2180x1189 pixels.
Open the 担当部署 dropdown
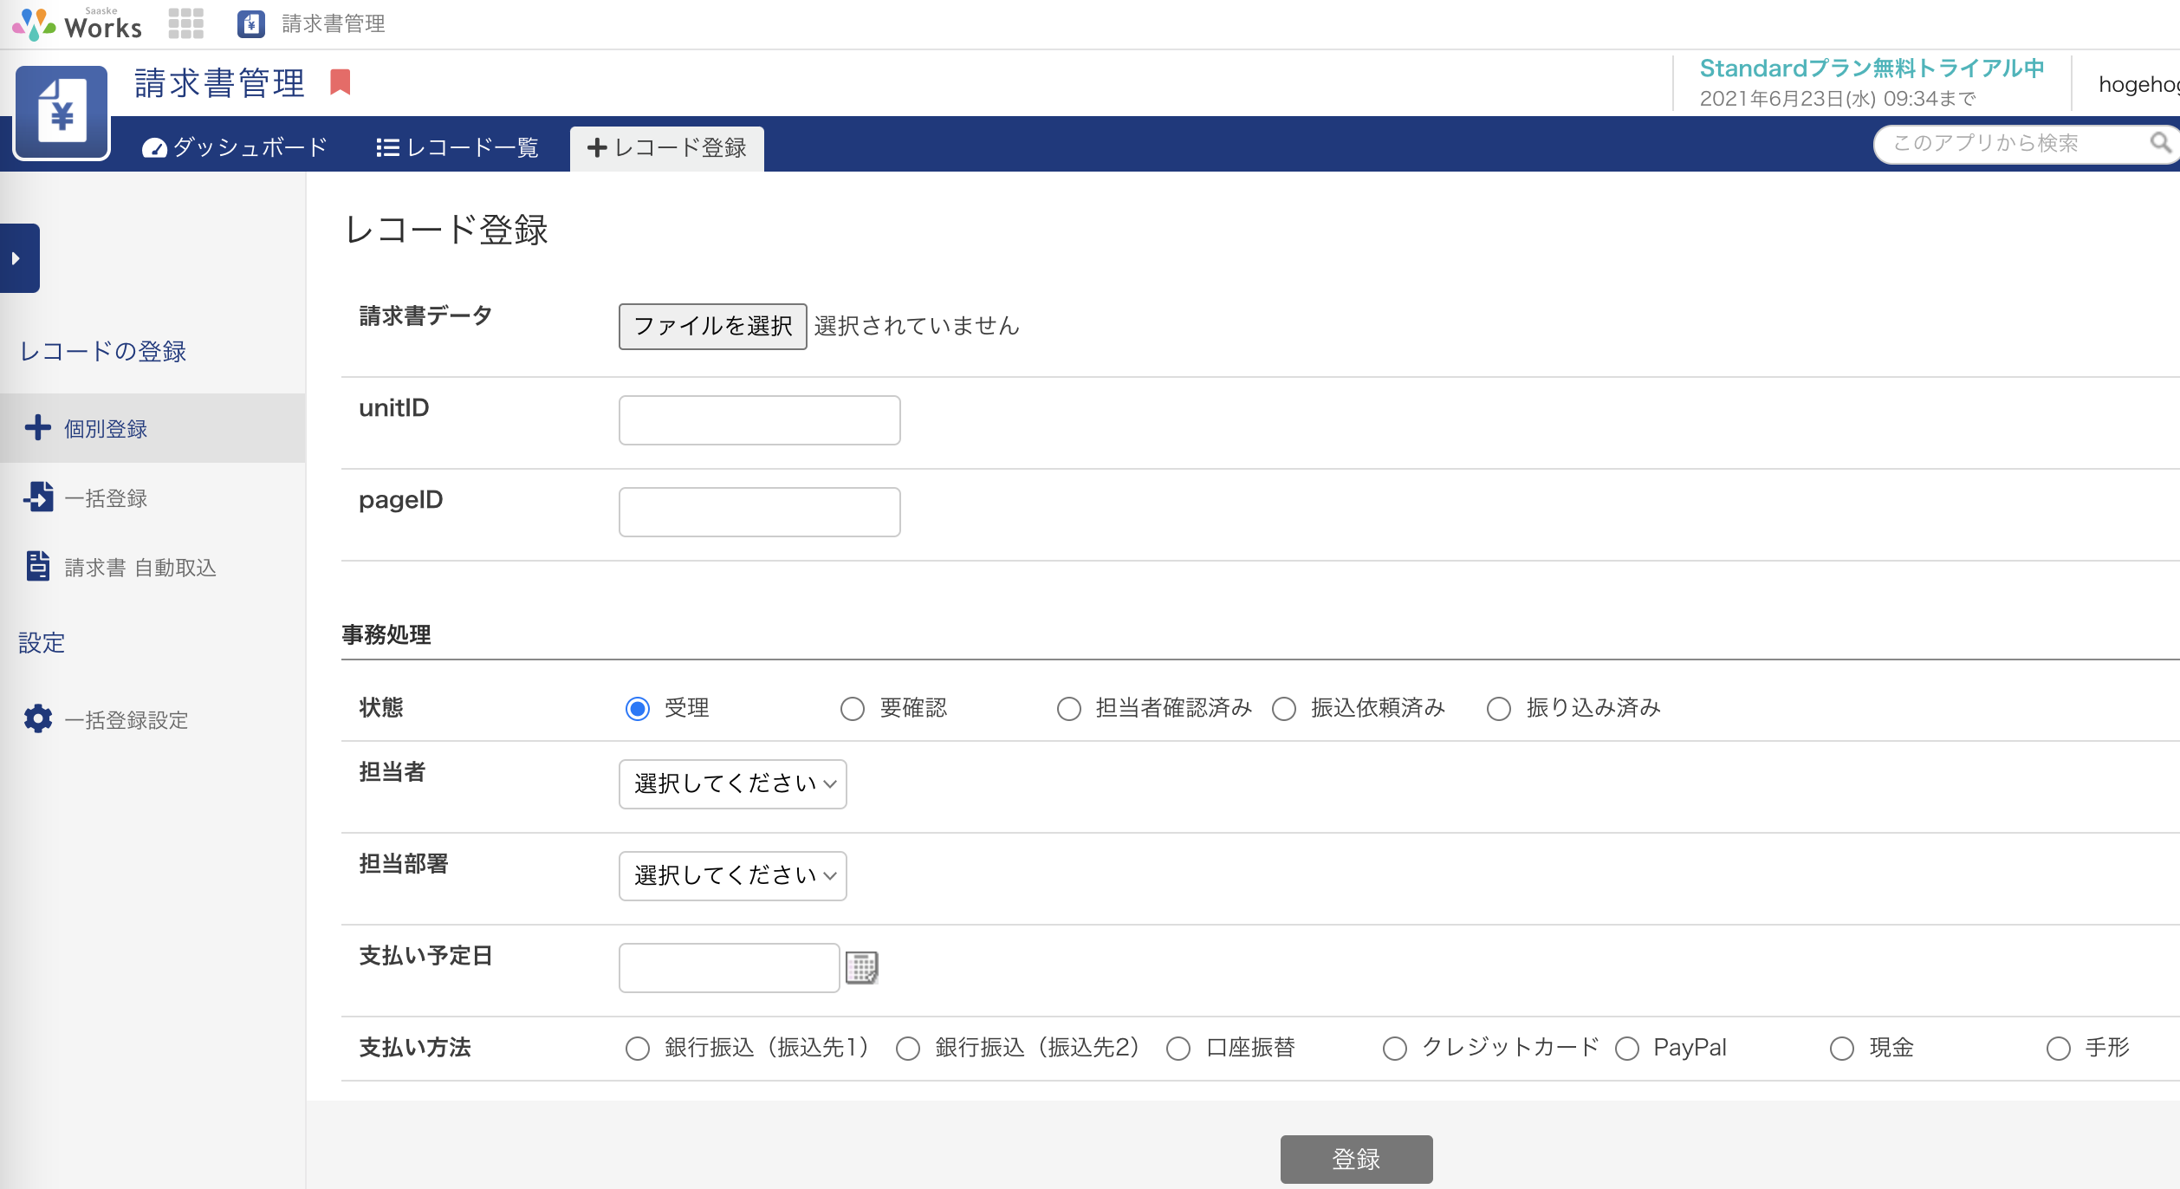pos(732,875)
